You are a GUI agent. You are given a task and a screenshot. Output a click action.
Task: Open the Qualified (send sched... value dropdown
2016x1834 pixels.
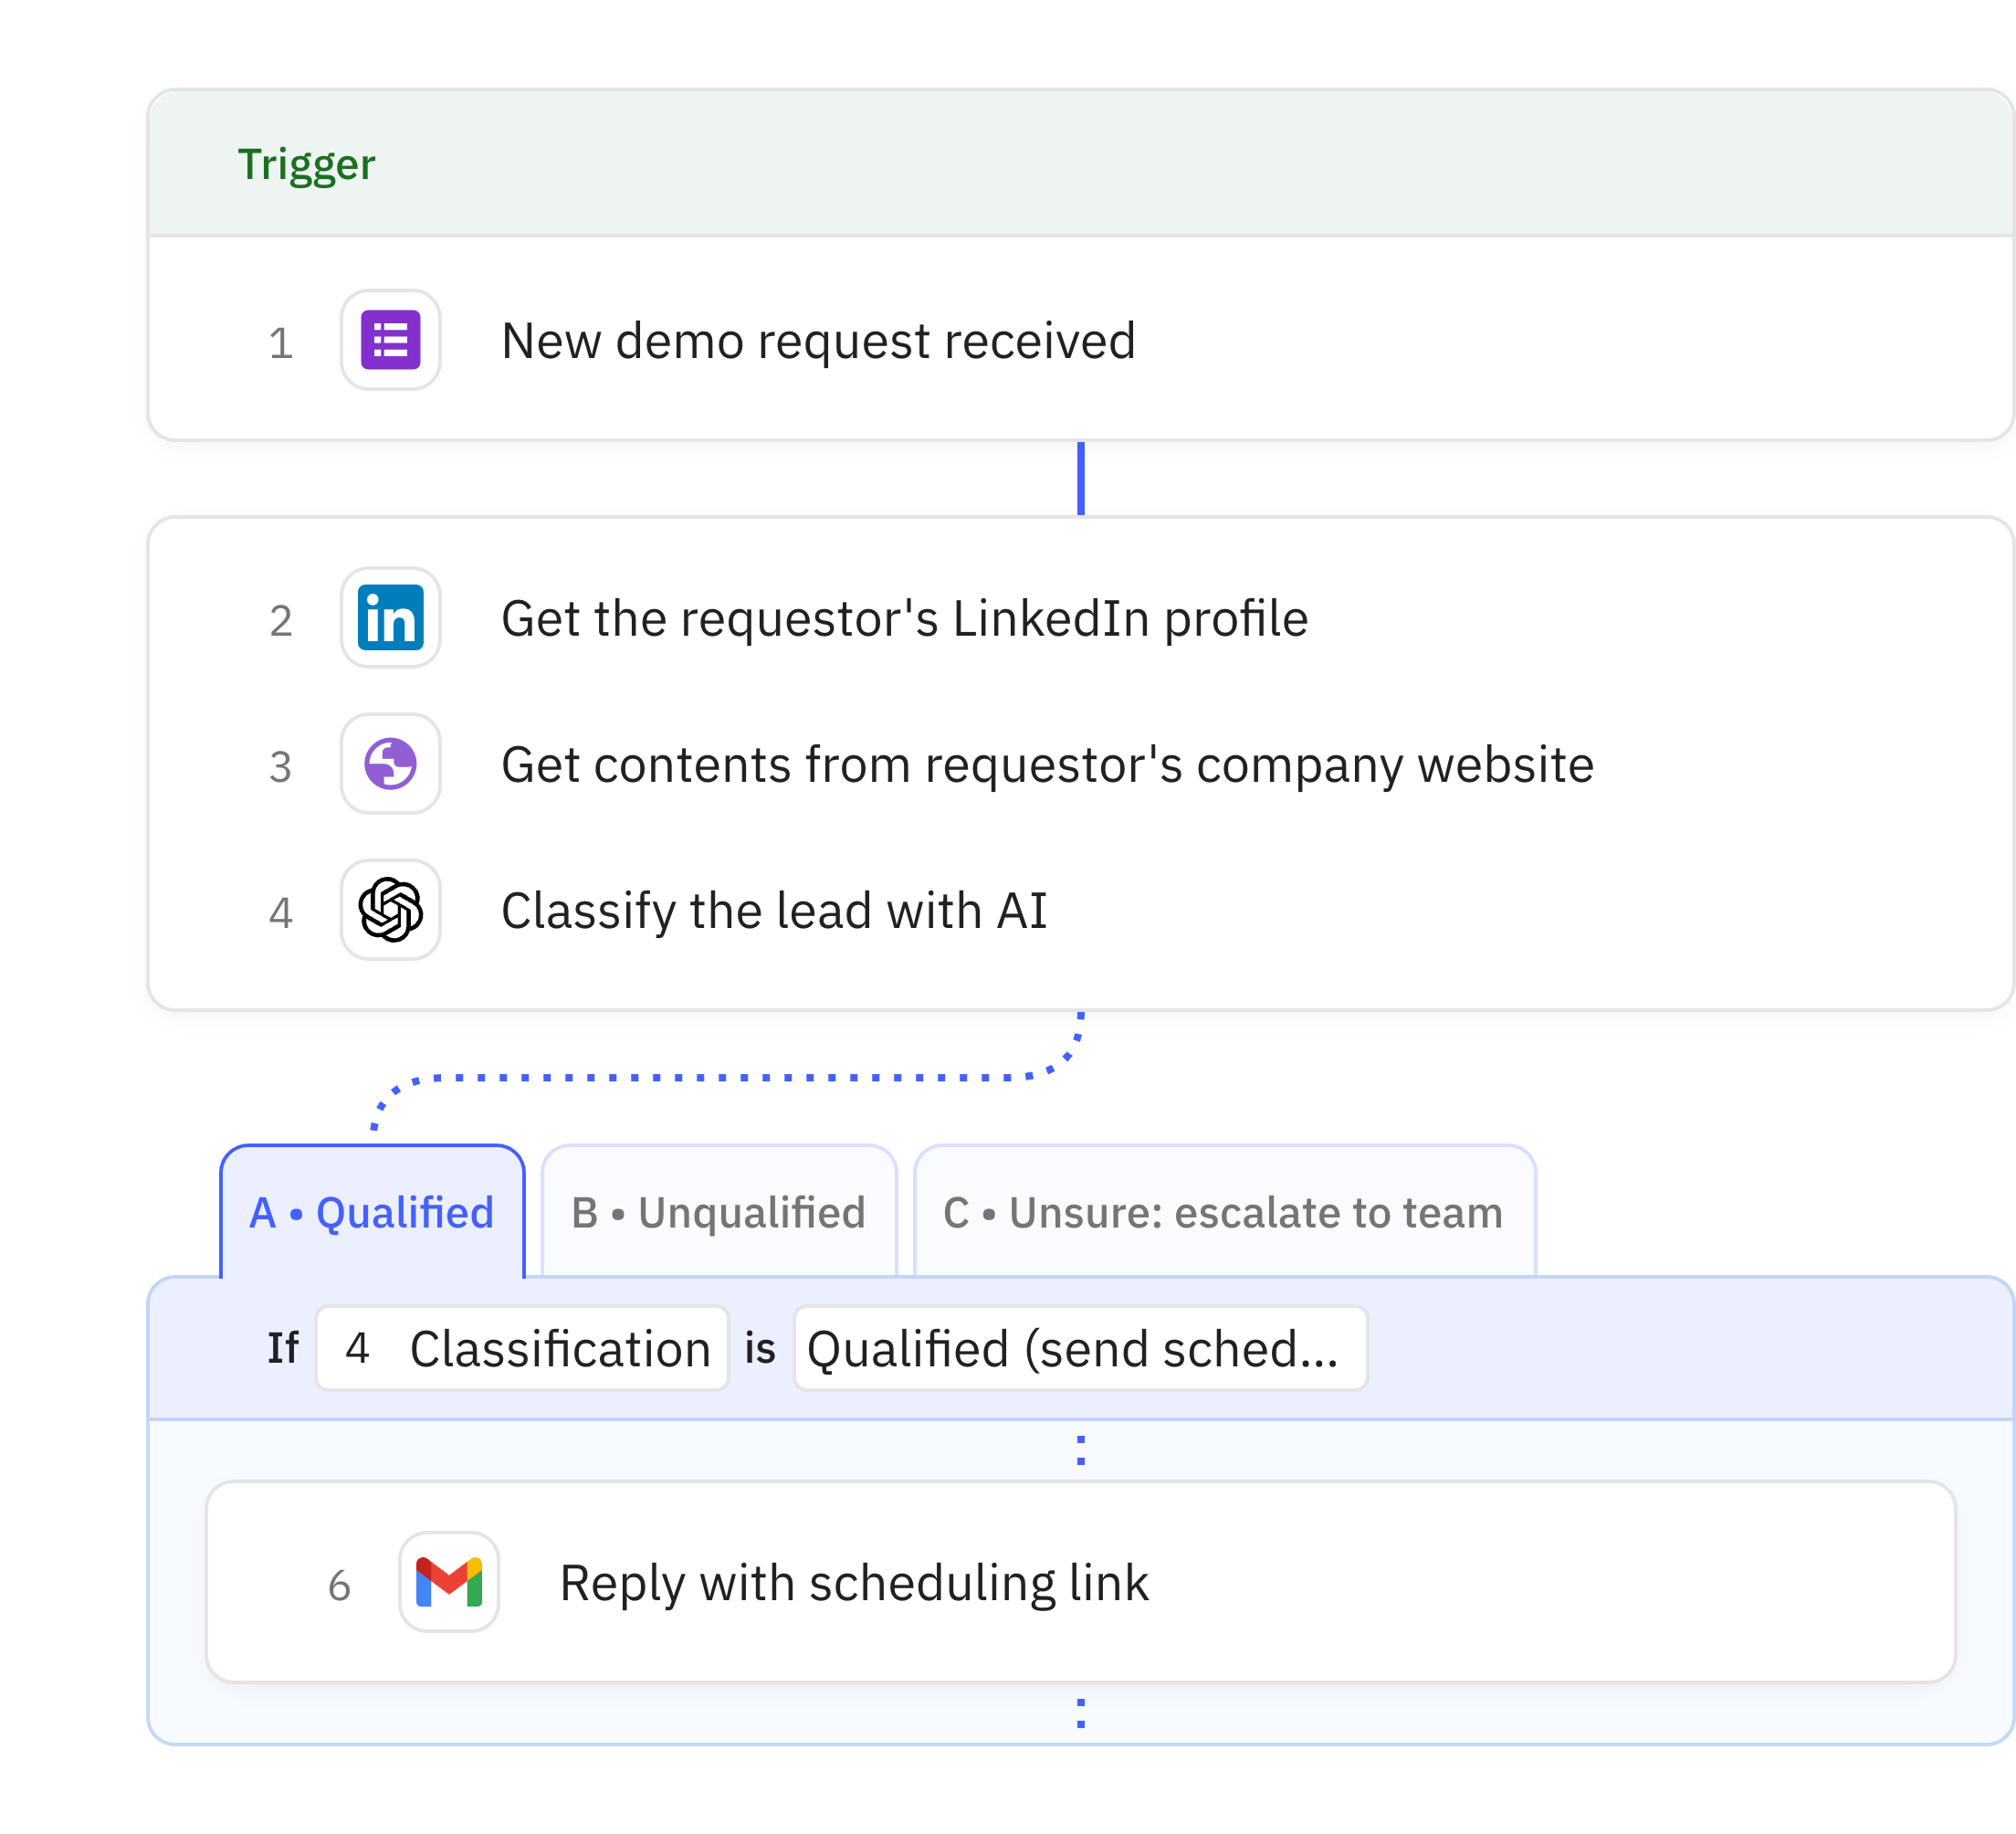coord(1080,1349)
